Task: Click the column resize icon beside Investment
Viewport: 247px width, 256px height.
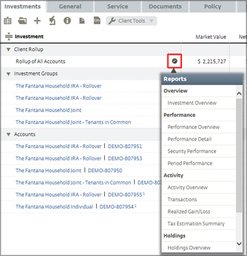Action: coord(9,37)
